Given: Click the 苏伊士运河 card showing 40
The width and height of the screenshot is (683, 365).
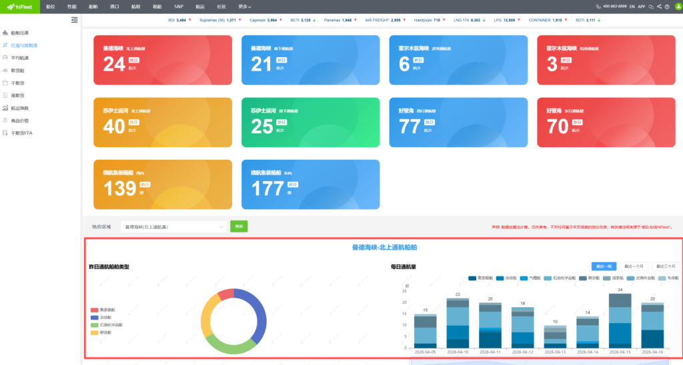Looking at the screenshot, I should 163,123.
